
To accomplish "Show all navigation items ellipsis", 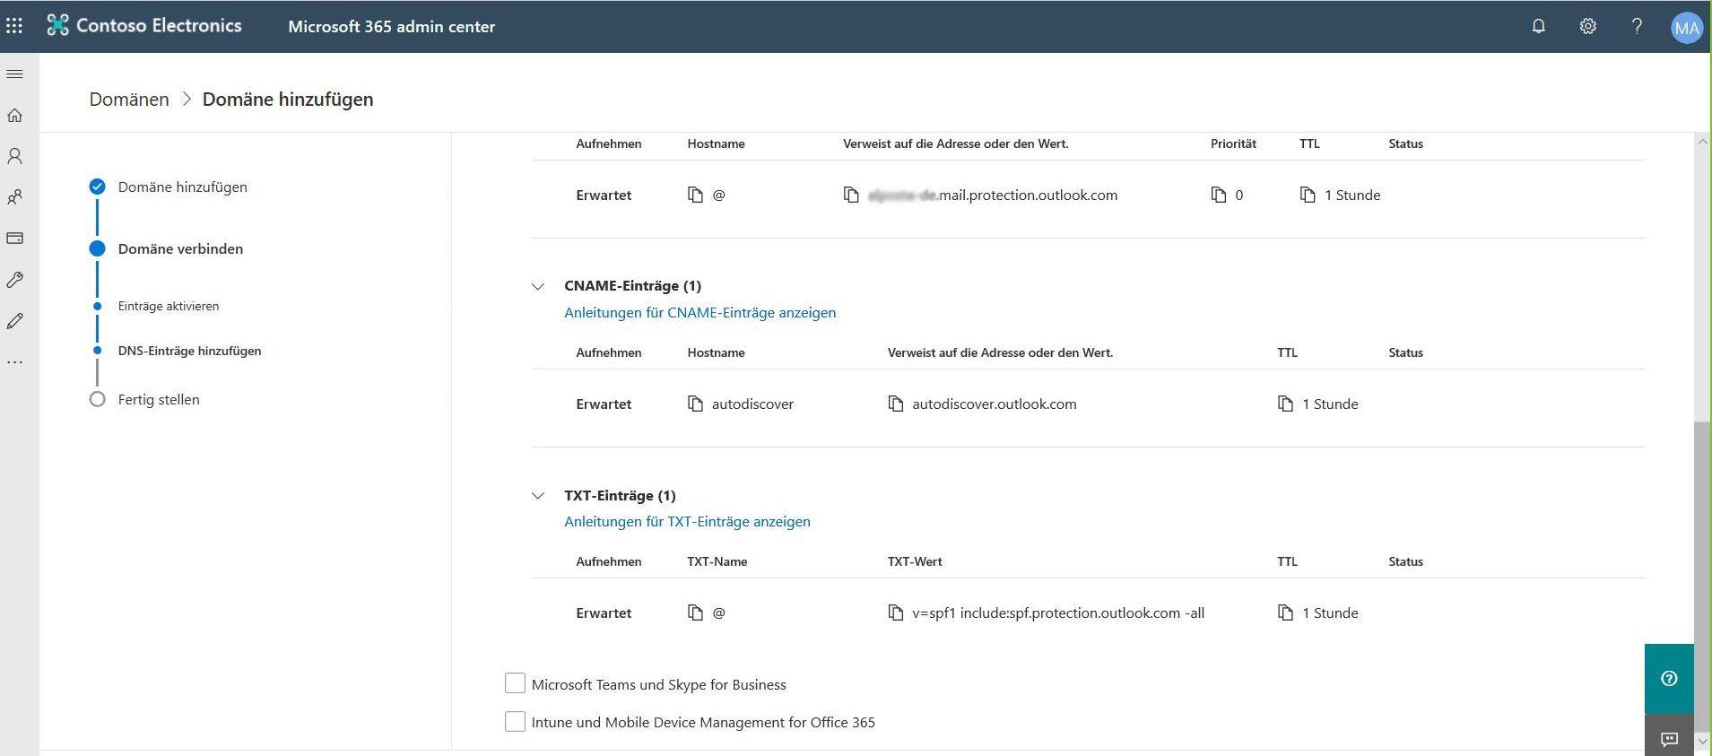I will [14, 362].
